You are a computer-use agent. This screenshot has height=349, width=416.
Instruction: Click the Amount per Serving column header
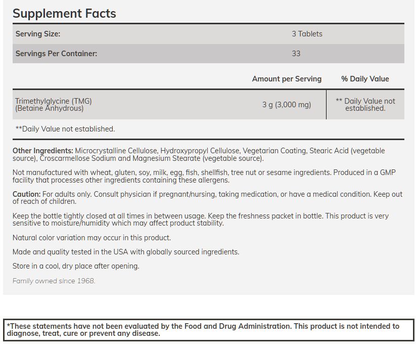pos(287,79)
